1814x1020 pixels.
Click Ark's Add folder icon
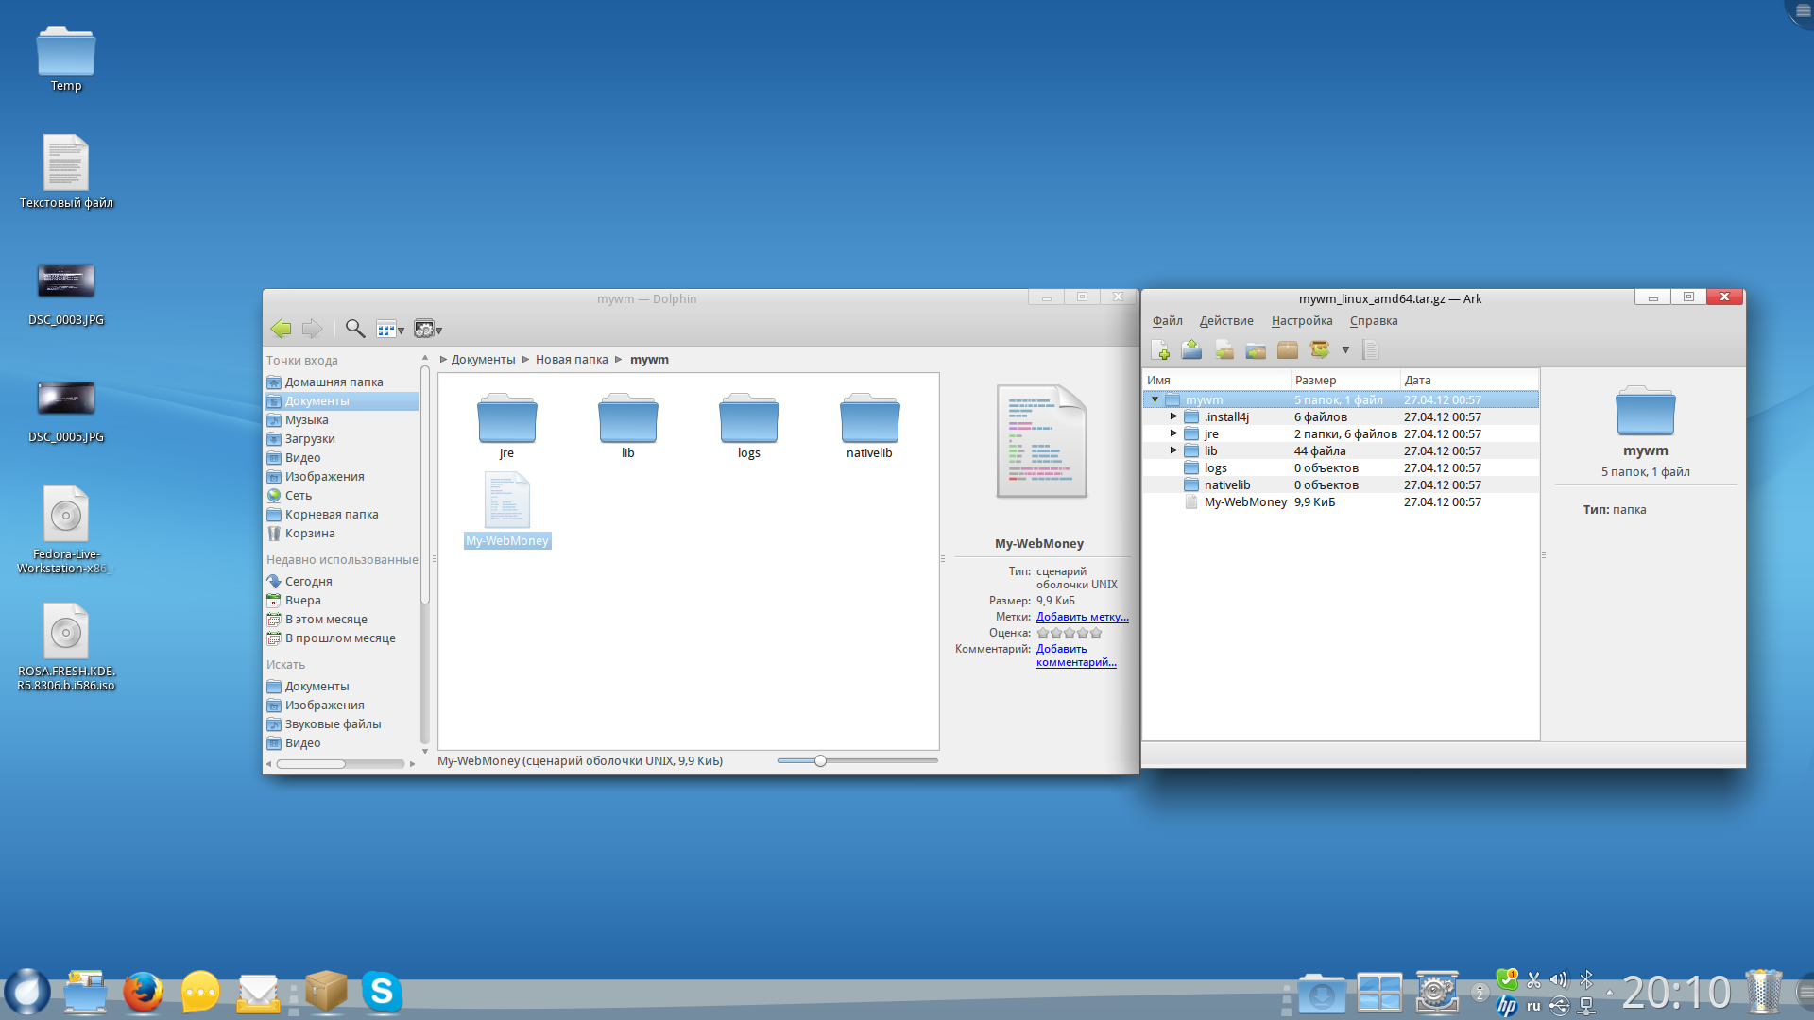point(1256,350)
